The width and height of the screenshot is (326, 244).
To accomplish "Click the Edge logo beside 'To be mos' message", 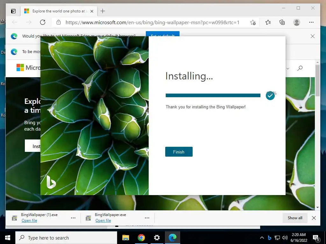I will 14,52.
